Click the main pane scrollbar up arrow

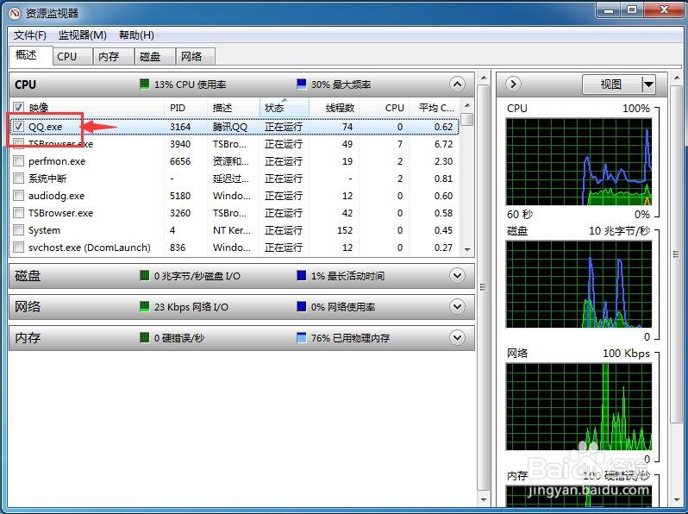(x=483, y=78)
